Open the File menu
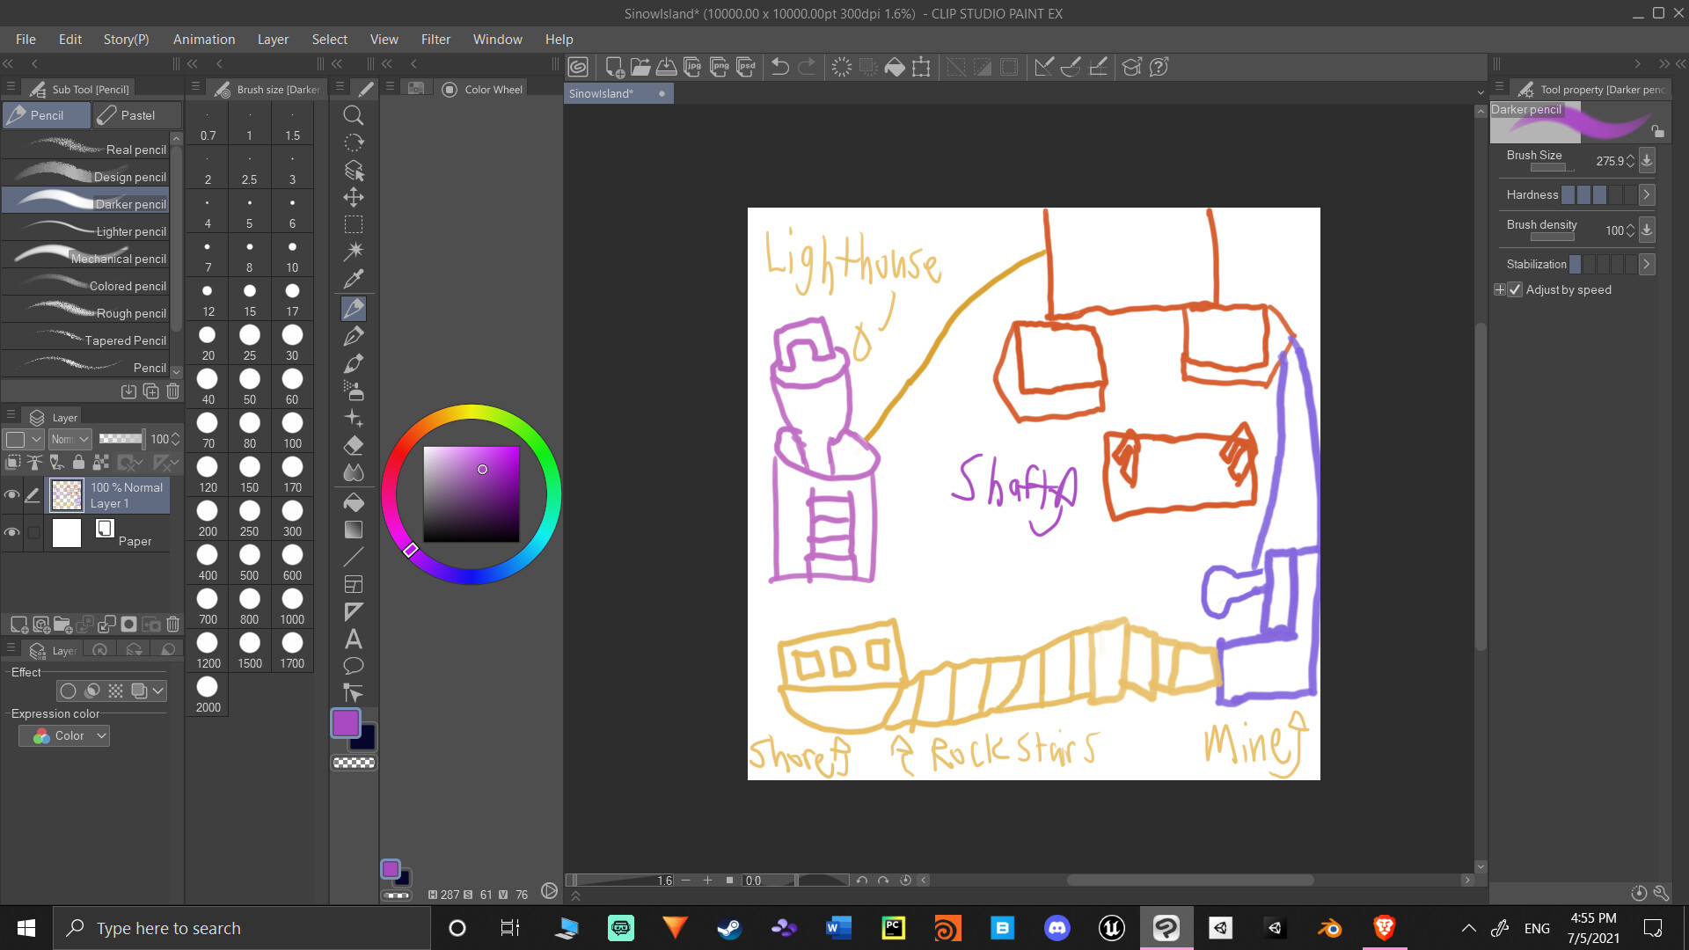The height and width of the screenshot is (950, 1689). pos(26,39)
